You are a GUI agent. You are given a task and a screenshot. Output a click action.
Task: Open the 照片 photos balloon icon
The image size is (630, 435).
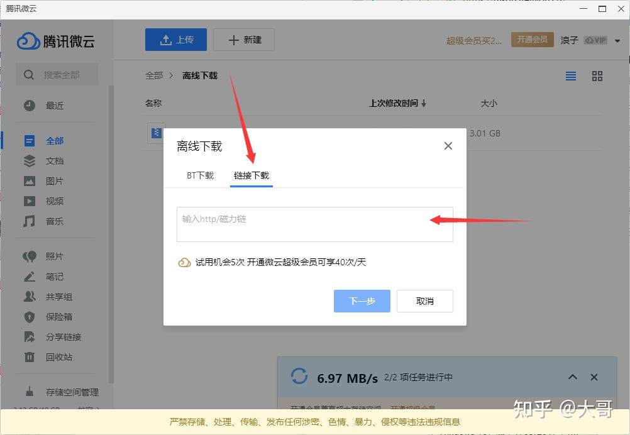coord(30,256)
